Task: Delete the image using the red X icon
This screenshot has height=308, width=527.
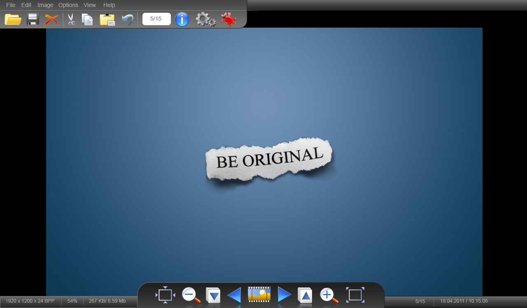Action: (x=51, y=19)
